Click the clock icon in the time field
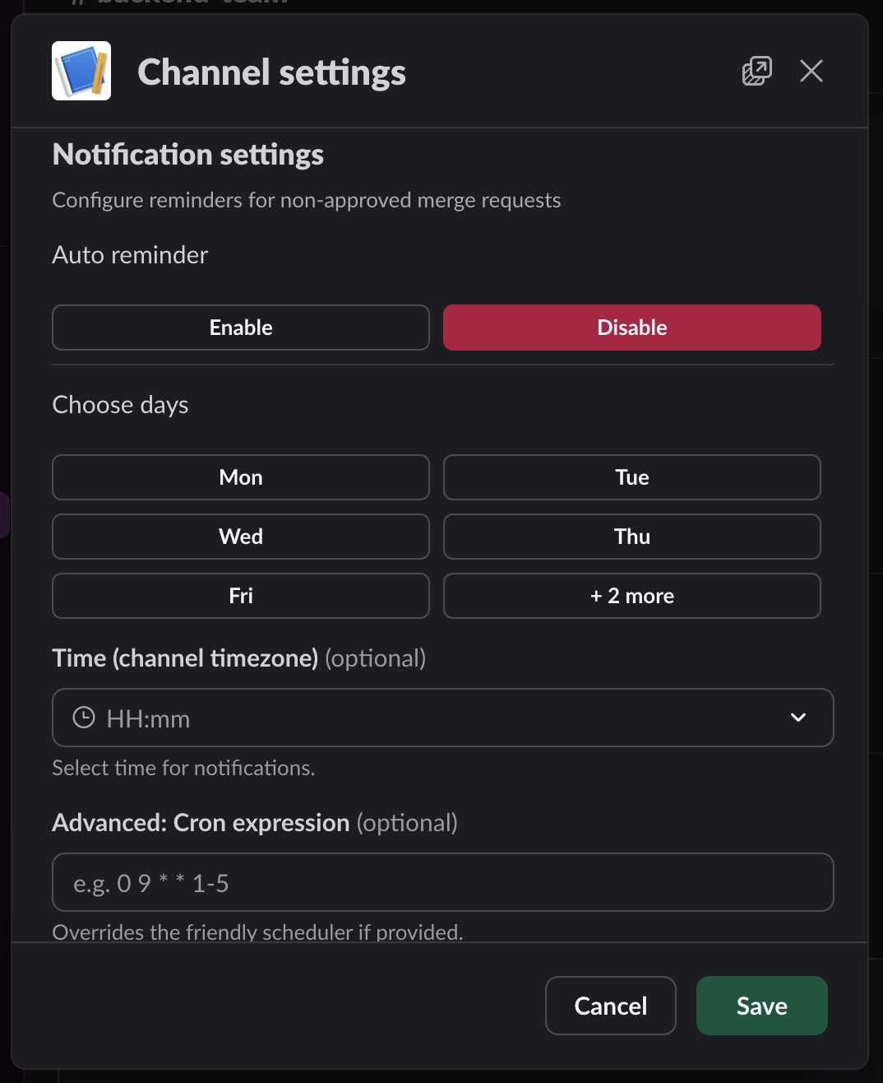This screenshot has width=883, height=1083. 83,718
